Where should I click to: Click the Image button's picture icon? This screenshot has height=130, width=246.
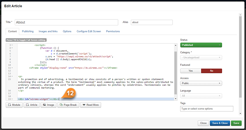coord(45,105)
